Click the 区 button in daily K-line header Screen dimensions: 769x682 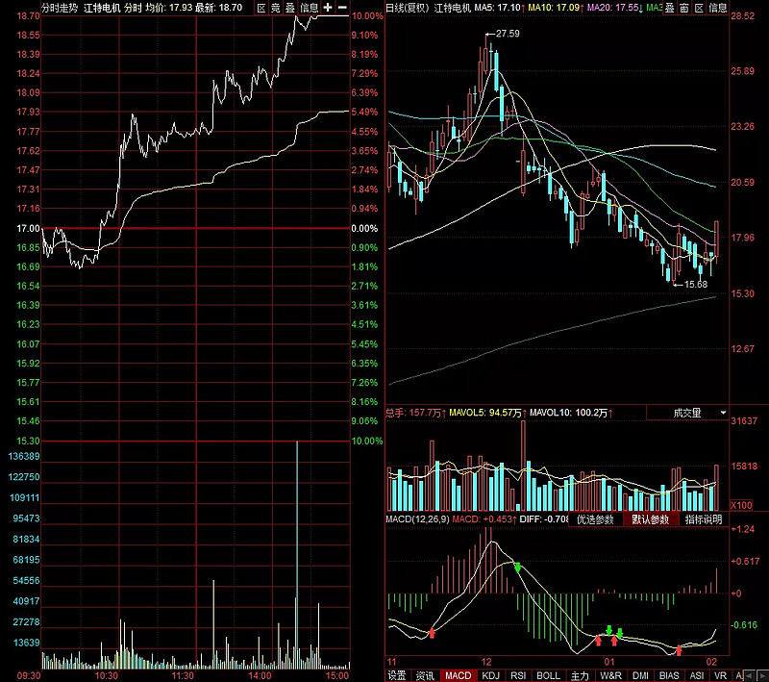[699, 8]
